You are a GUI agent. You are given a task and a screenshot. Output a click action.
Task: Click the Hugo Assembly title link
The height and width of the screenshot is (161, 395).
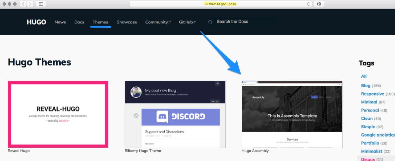pyautogui.click(x=255, y=151)
